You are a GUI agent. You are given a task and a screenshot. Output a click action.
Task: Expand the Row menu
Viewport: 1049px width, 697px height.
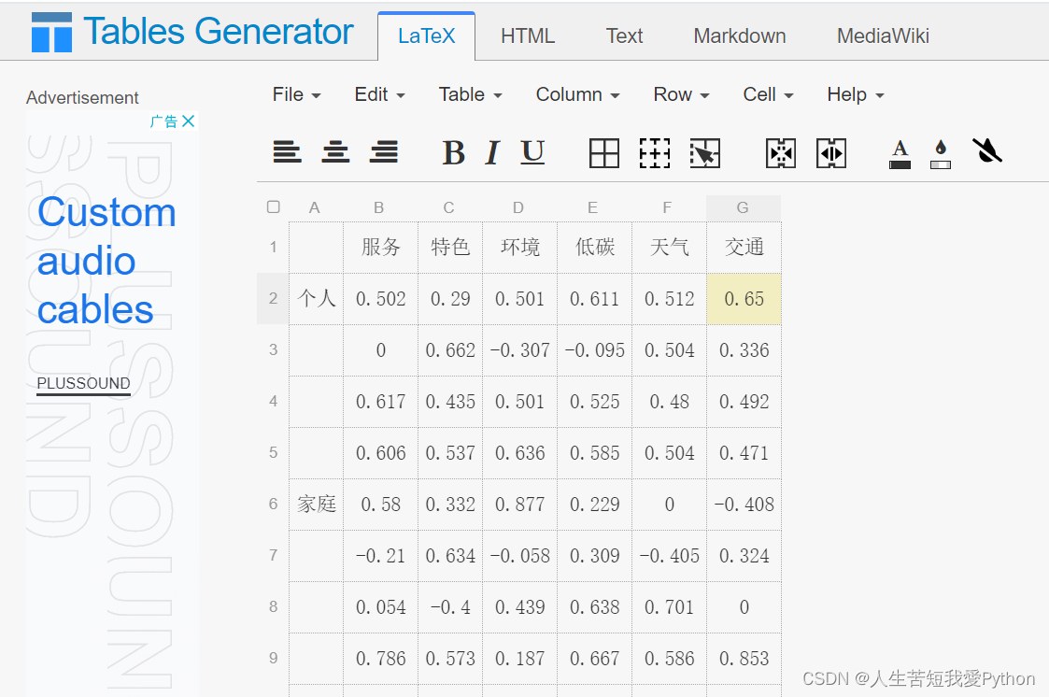(681, 94)
